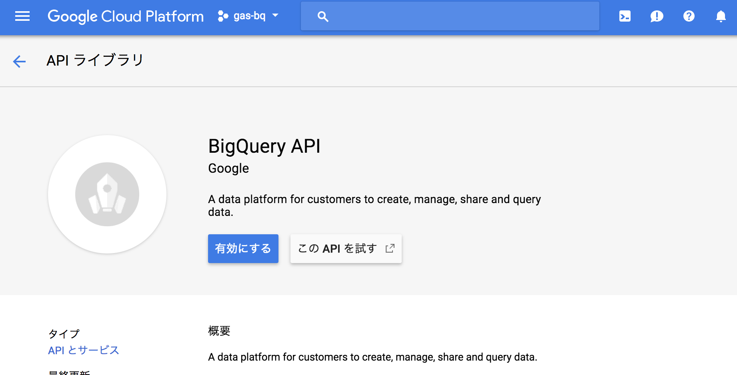Go back using the arrow icon
This screenshot has height=375, width=737.
pos(19,61)
